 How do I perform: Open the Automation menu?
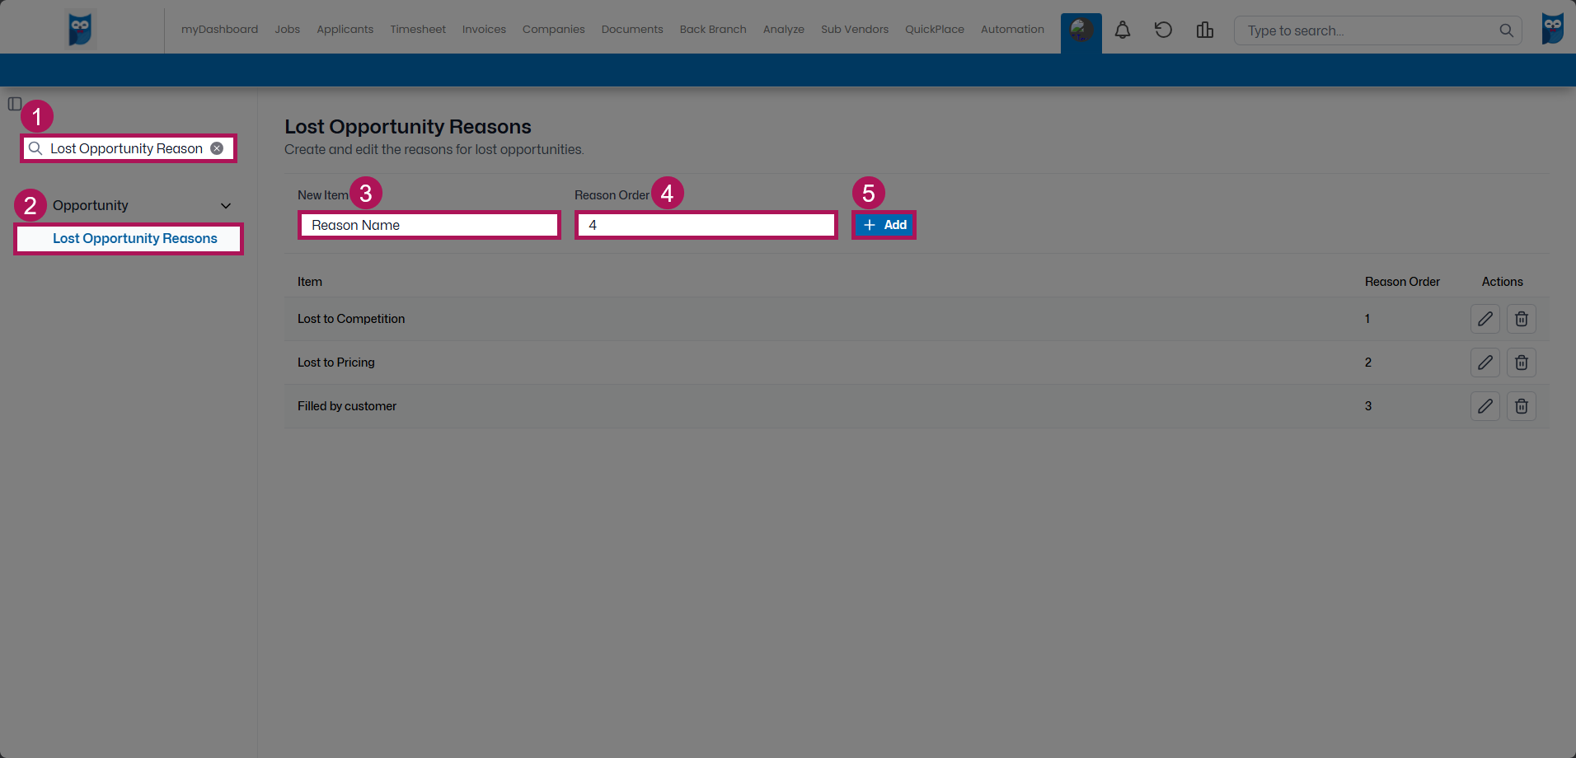1012,30
